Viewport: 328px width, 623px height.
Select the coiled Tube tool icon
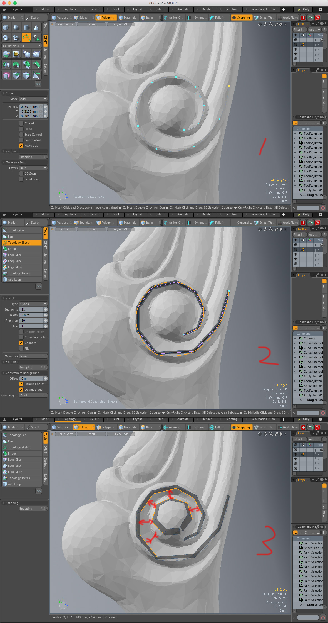pos(16,38)
